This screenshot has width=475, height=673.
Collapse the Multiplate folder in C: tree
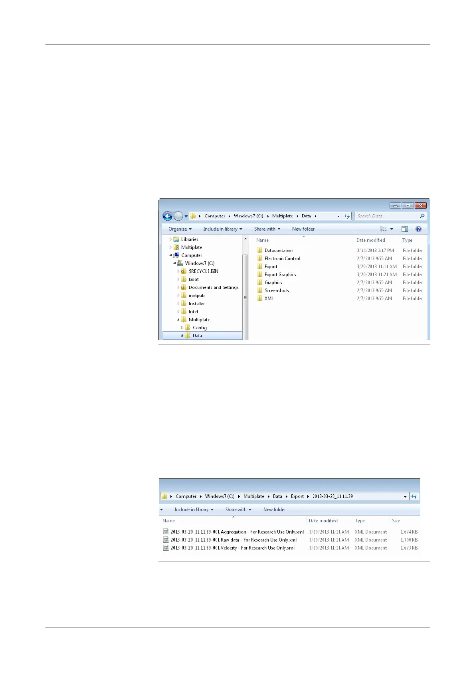coord(178,319)
